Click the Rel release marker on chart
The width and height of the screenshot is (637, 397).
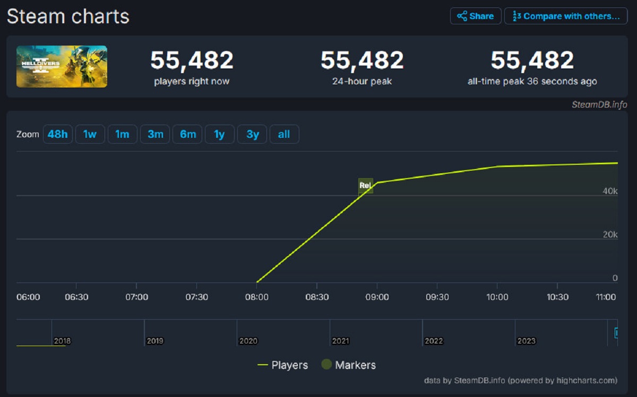point(365,186)
